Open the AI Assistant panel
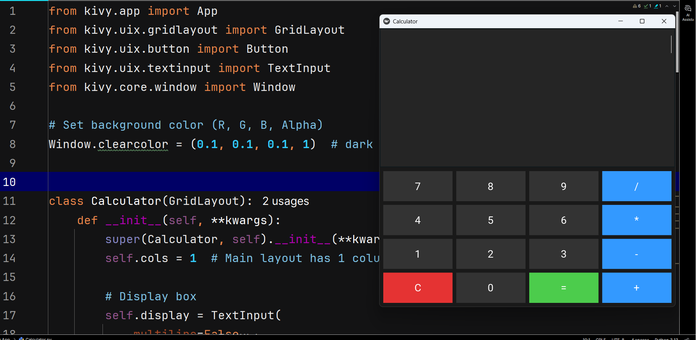696x340 pixels. (x=687, y=12)
